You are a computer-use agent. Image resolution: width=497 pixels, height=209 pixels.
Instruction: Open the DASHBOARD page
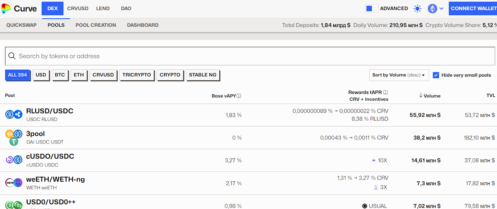[x=143, y=25]
